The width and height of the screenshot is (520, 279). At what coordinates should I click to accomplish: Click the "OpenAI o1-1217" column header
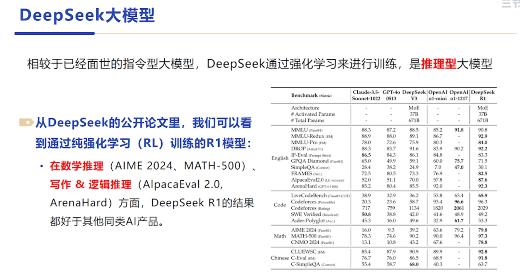click(459, 95)
